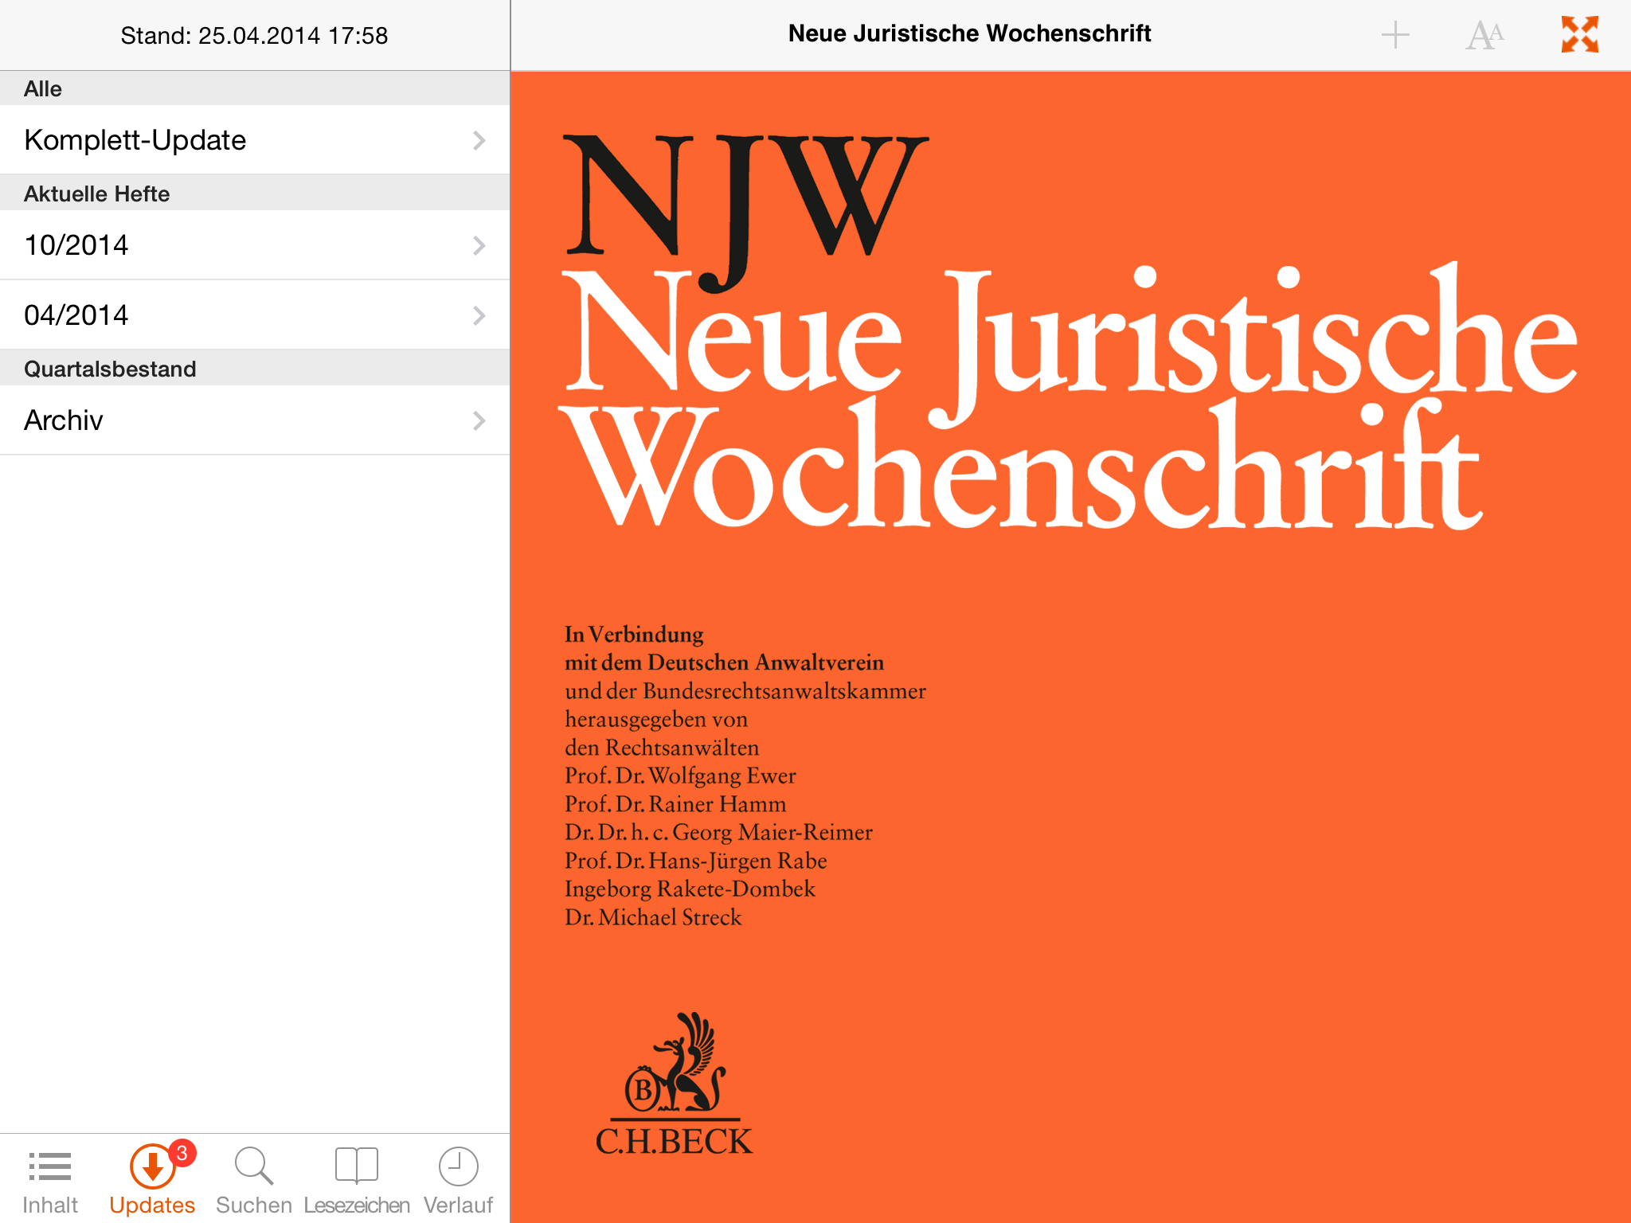Viewport: 1631px width, 1223px height.
Task: Open the 10/2014 issue entry
Action: pyautogui.click(x=255, y=245)
